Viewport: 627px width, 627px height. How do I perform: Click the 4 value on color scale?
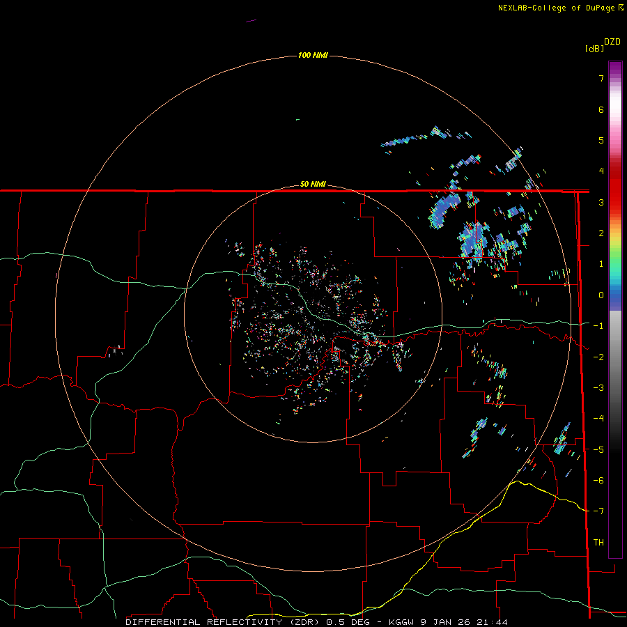pos(601,171)
